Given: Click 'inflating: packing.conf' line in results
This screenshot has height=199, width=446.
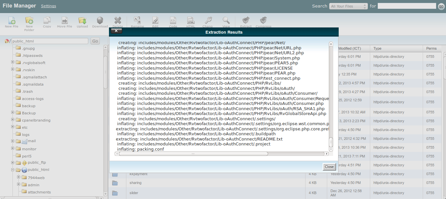Looking at the screenshot, I should tap(140, 149).
